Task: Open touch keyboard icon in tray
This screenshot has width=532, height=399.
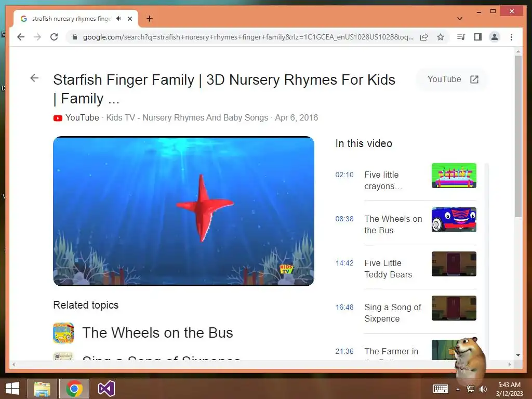Action: (441, 389)
